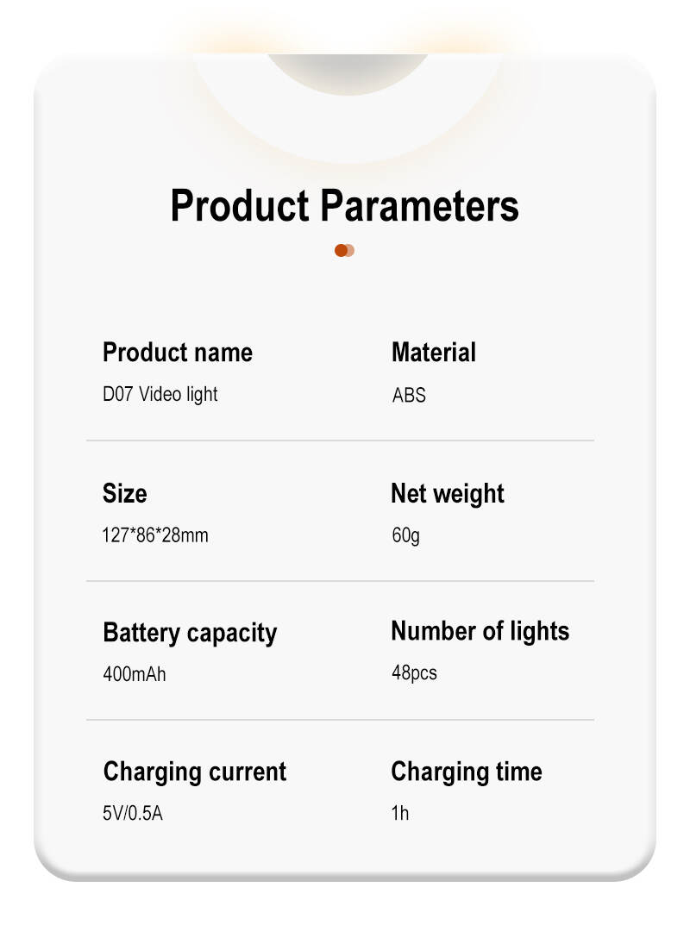Click the orange dot indicator below title
This screenshot has height=925, width=690.
click(x=345, y=250)
